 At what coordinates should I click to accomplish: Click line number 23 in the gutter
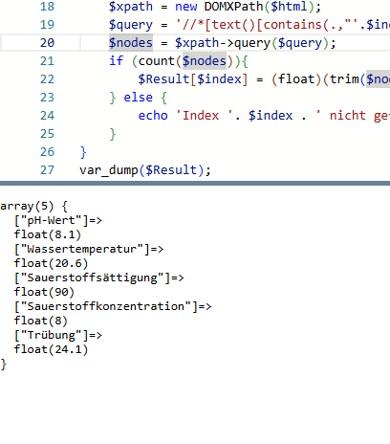point(47,98)
